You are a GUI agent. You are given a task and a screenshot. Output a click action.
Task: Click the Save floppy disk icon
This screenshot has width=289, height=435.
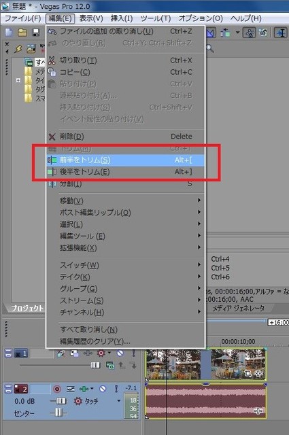click(x=36, y=33)
